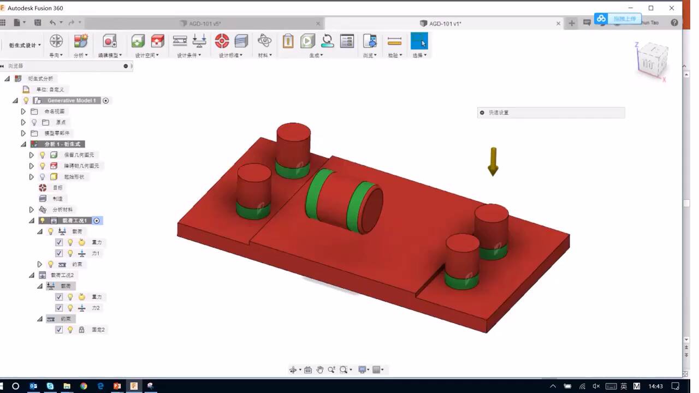Click the Generate play icon in toolbar
This screenshot has height=393, width=699.
(x=307, y=41)
